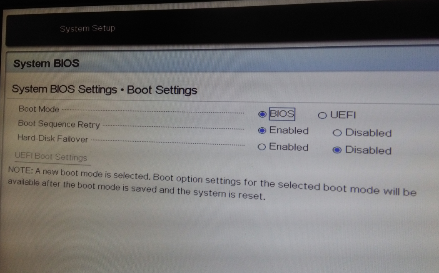
Task: Click the Boot Sequence Retry label
Action: point(59,124)
